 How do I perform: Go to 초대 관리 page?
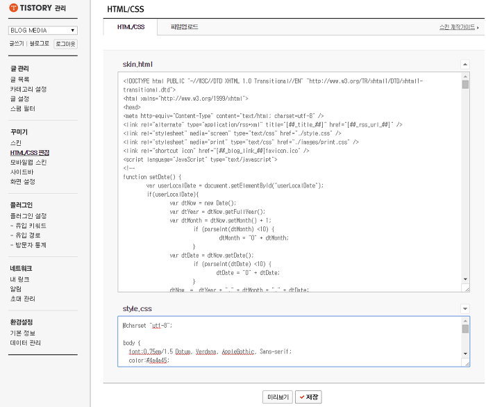point(23,299)
